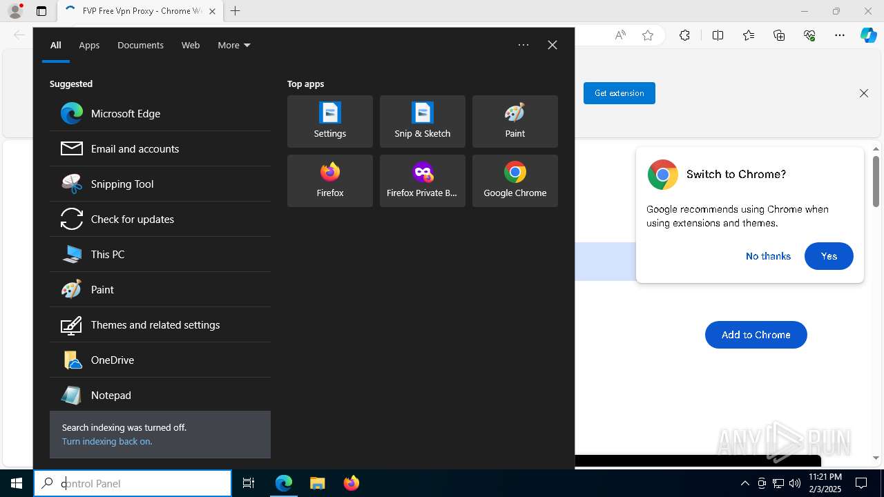Click the Add to Chrome button
The width and height of the screenshot is (884, 497).
[x=756, y=335]
